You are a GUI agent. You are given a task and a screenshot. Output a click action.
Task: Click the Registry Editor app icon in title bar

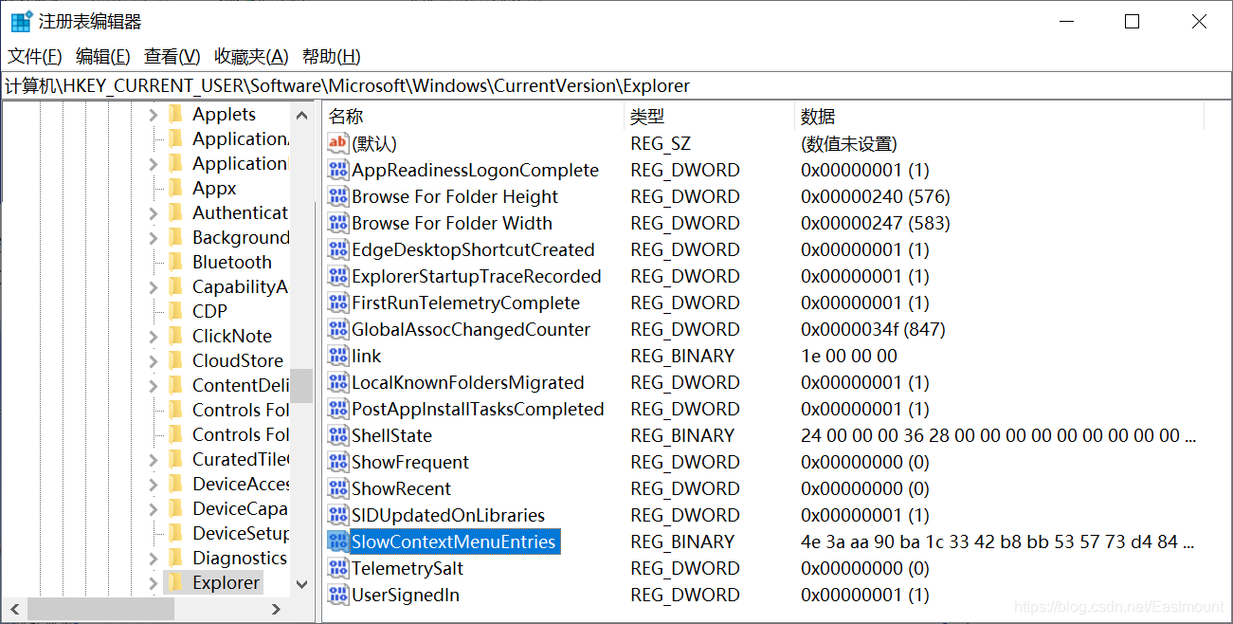click(21, 22)
